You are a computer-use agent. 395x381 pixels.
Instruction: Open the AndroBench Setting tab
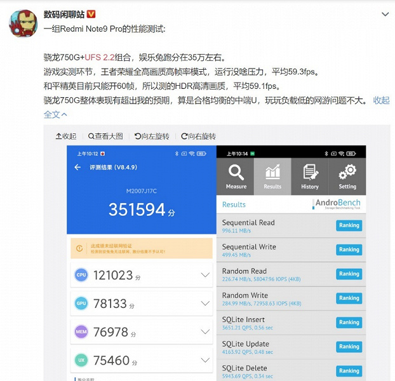[347, 177]
